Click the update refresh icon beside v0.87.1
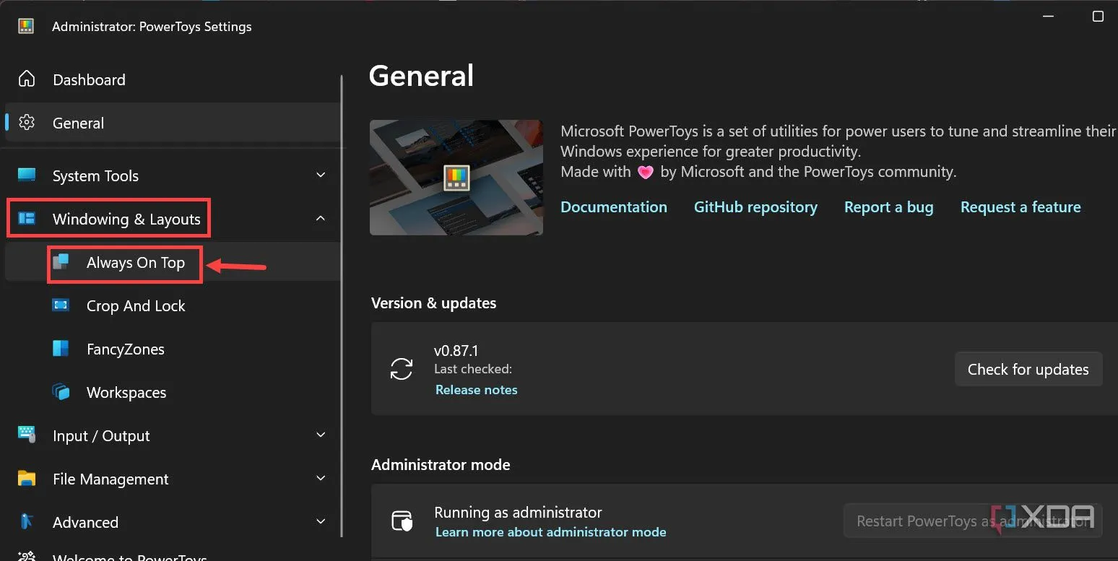 (x=402, y=368)
